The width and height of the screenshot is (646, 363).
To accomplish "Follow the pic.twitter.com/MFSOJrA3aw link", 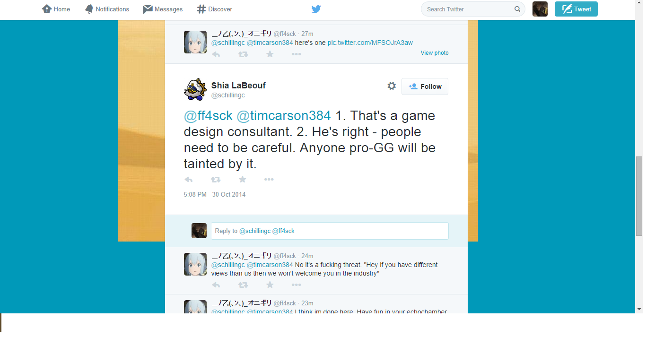I will [369, 43].
